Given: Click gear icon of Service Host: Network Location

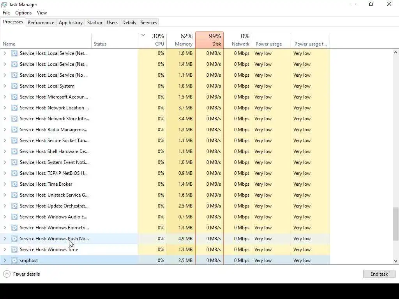Looking at the screenshot, I should (14, 108).
